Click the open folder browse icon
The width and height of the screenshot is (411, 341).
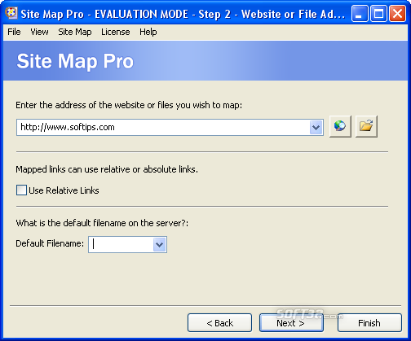point(366,126)
